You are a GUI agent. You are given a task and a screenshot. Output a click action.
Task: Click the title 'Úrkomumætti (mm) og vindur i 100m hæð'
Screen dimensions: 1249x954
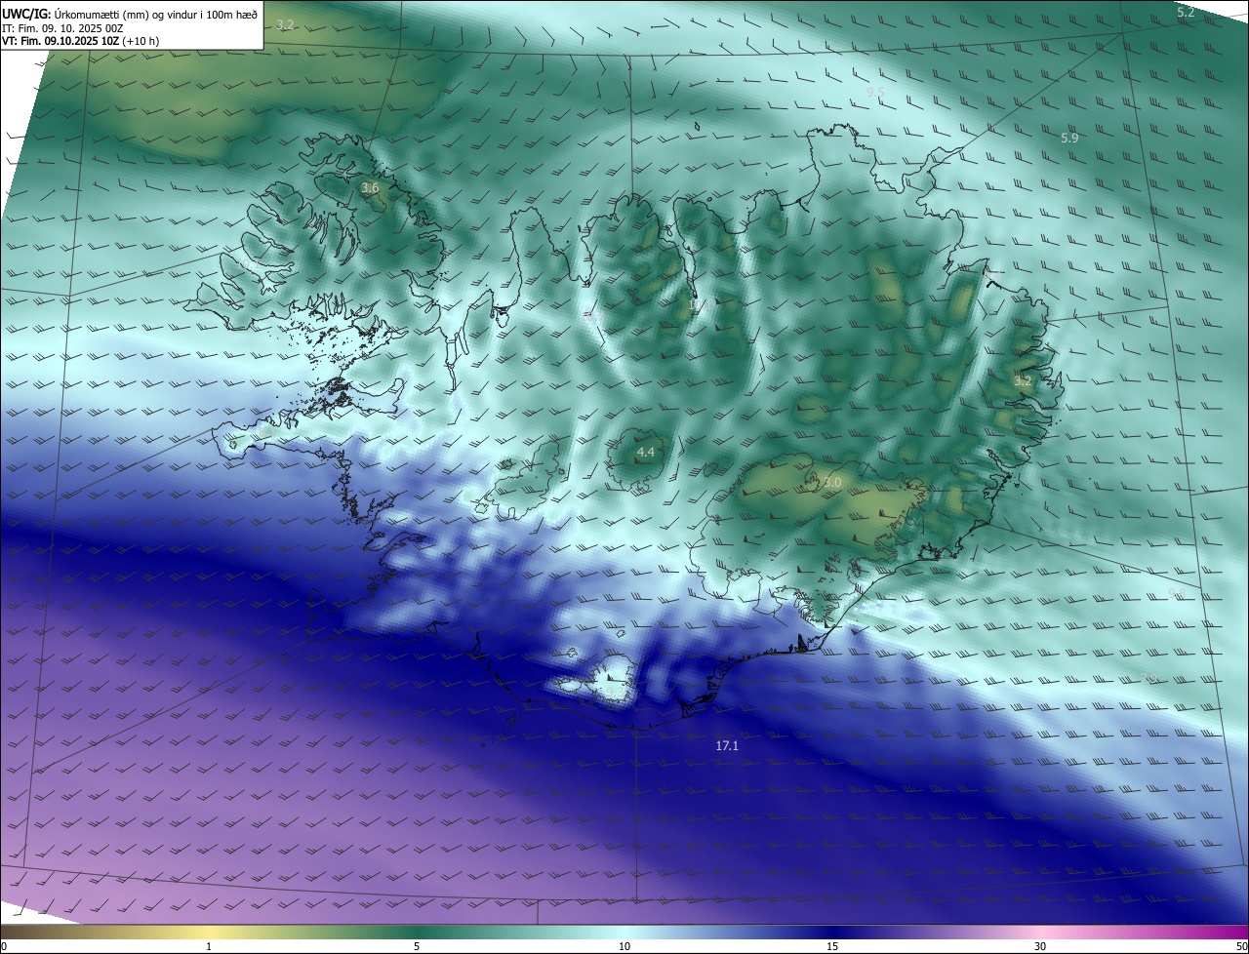click(x=156, y=14)
